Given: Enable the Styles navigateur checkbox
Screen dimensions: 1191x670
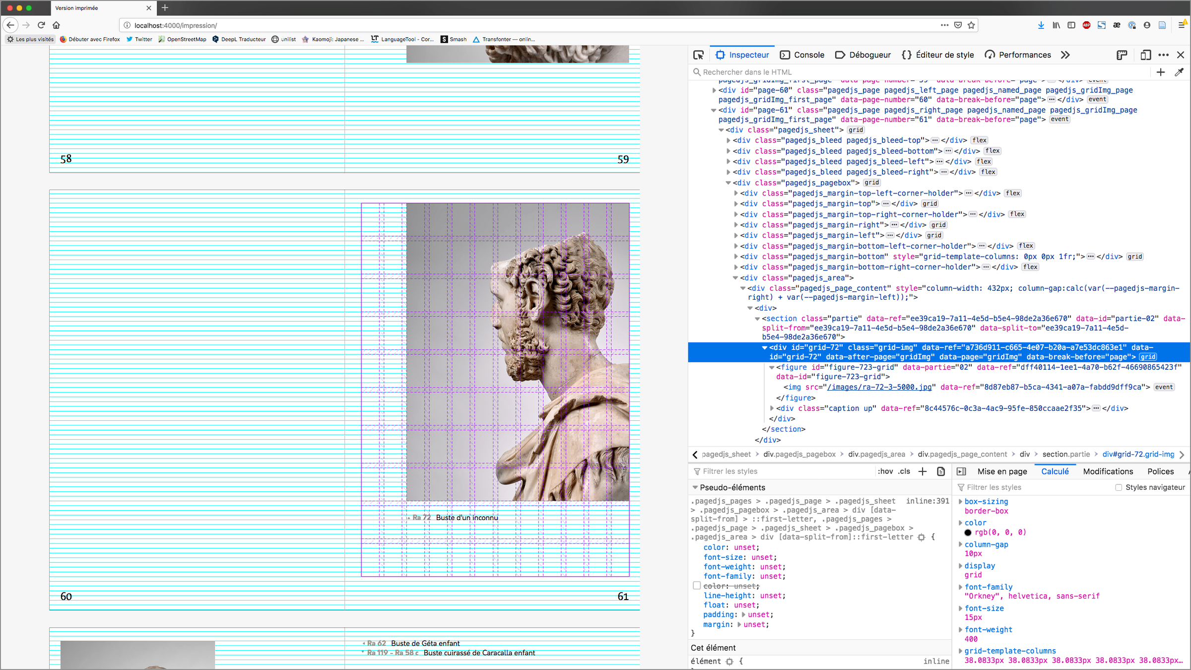Looking at the screenshot, I should point(1119,487).
